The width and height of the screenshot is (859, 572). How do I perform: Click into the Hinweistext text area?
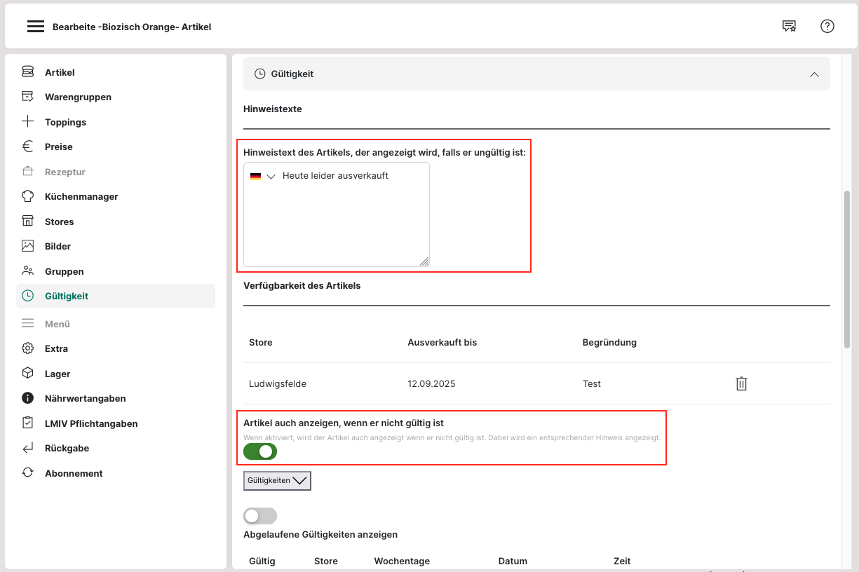pyautogui.click(x=337, y=224)
